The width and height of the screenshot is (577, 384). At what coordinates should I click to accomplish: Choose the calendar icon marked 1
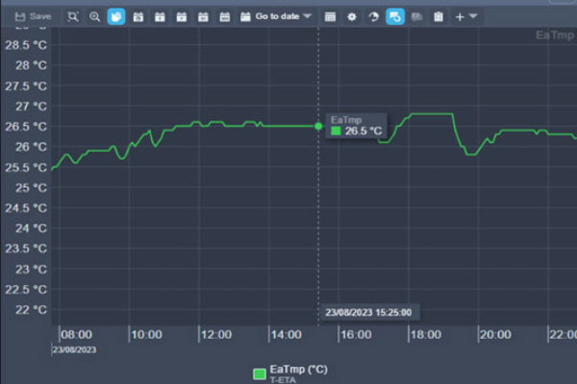(160, 17)
